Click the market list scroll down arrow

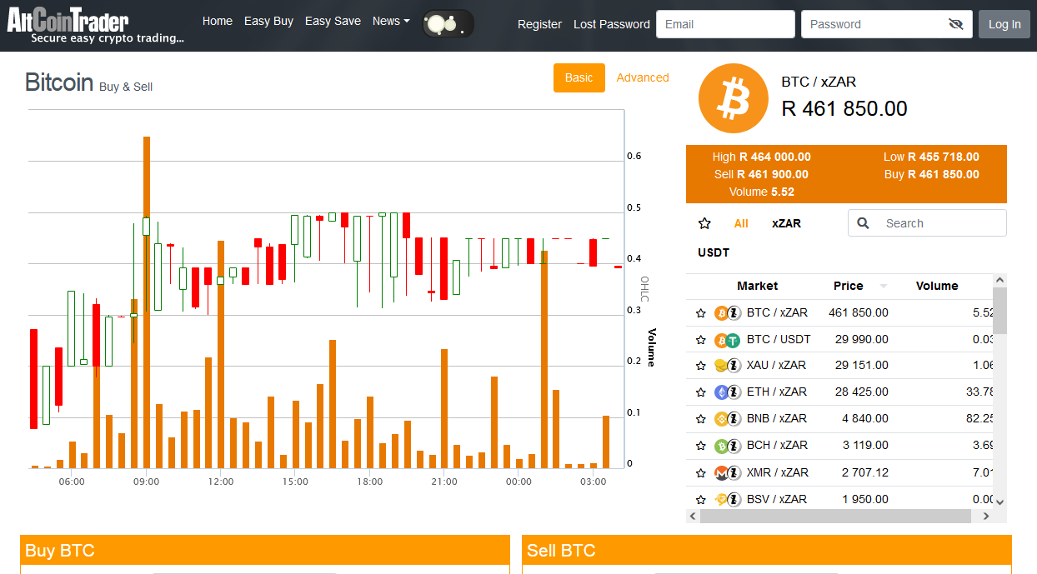(x=1000, y=502)
